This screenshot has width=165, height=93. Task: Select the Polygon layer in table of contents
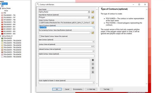(x=5, y=4)
